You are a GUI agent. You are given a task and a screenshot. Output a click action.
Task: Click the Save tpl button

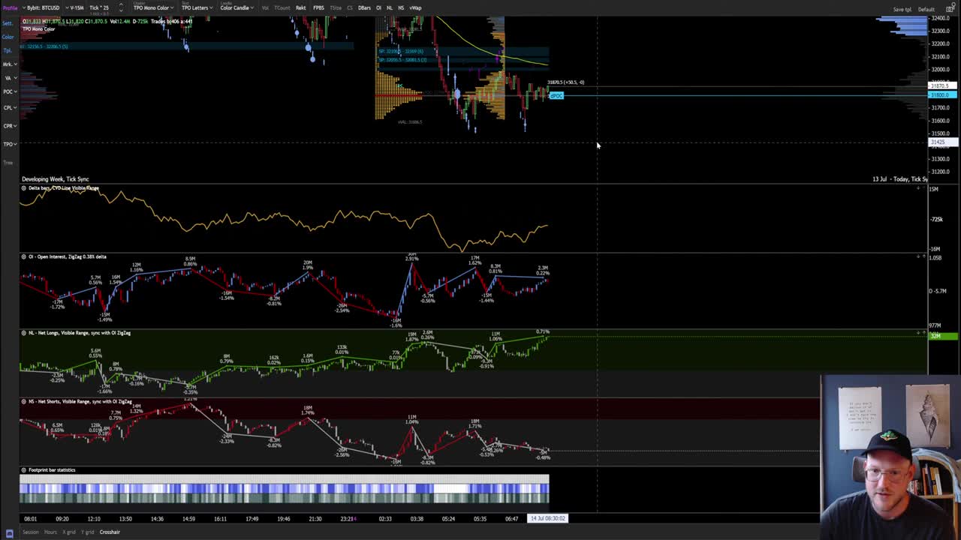[902, 9]
